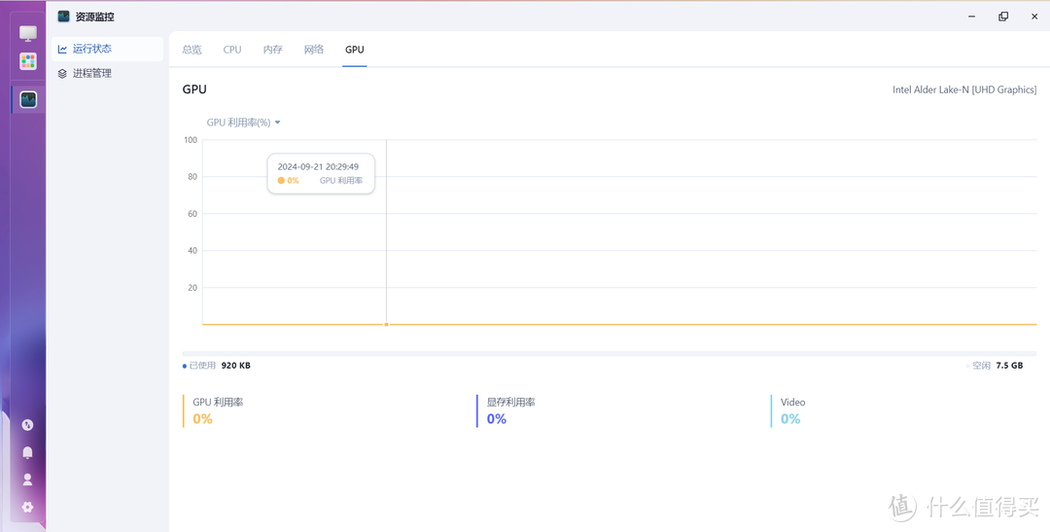Go to the 网络 tab
1050x532 pixels.
(314, 50)
